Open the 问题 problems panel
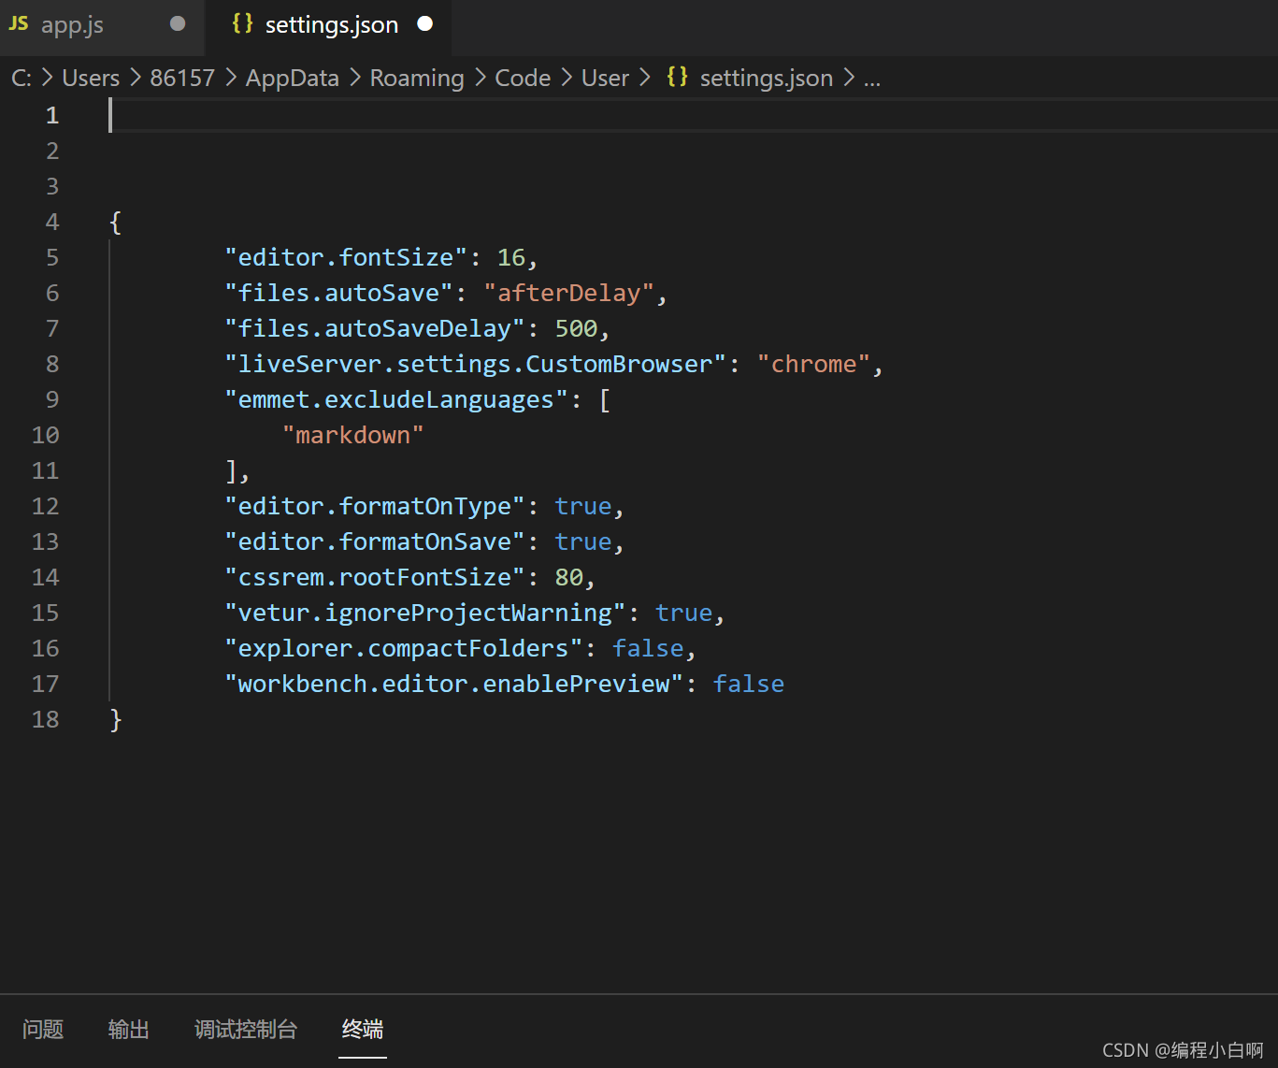 tap(42, 1029)
